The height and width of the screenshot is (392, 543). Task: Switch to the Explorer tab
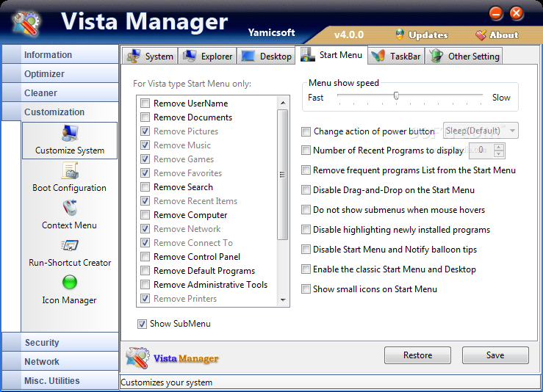[207, 56]
